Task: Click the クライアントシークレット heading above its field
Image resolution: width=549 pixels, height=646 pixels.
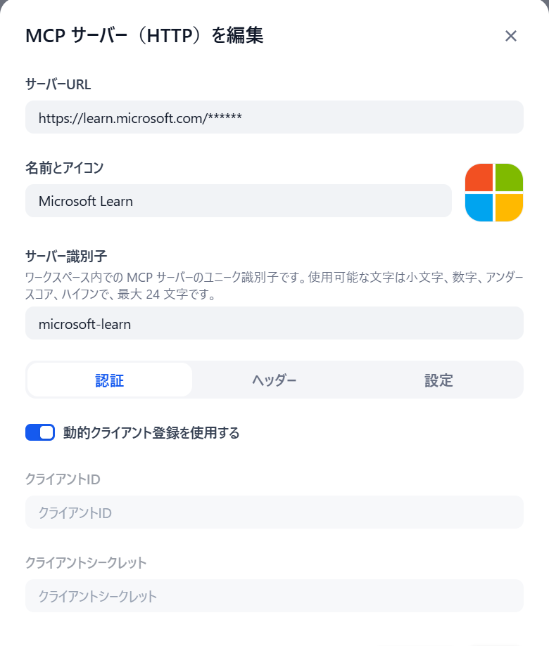Action: 86,562
